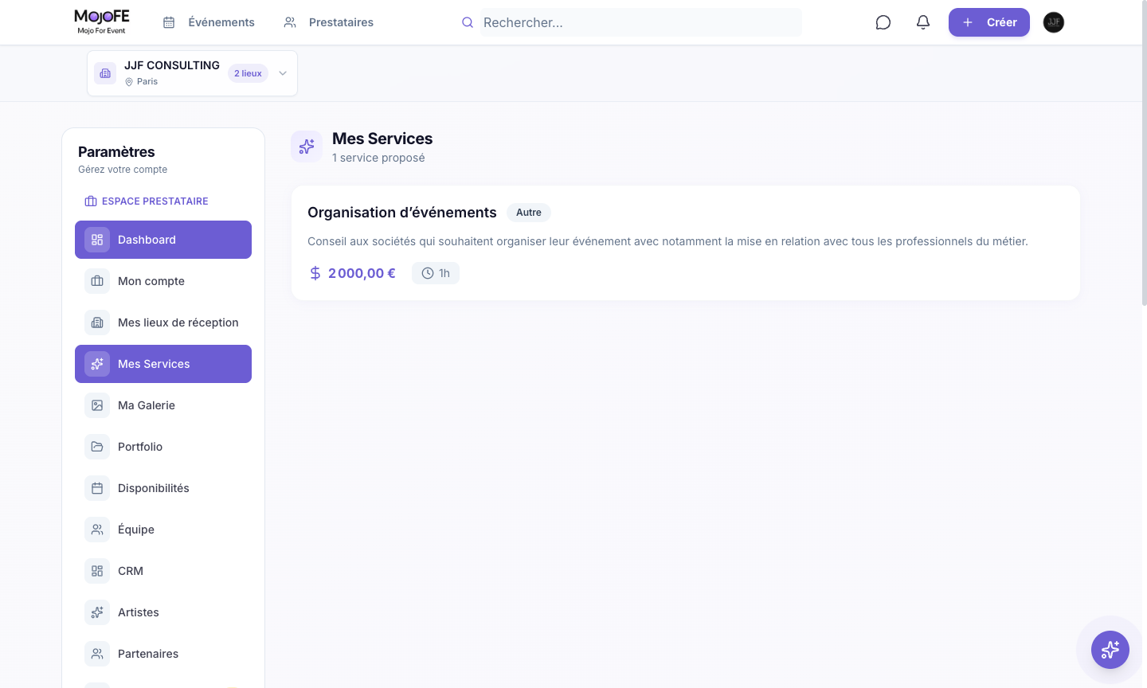Screen dimensions: 1147x688
Task: Click the Équipe people icon
Action: point(97,530)
